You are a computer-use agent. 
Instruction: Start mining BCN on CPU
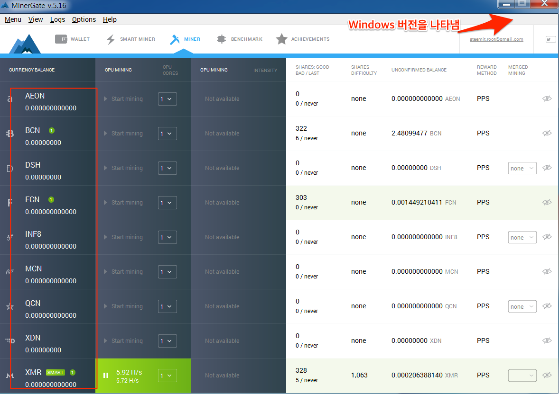tap(123, 134)
